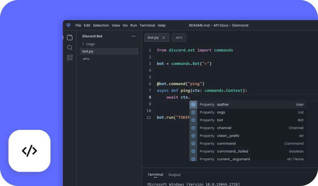Open .env file in the explorer
Viewport: 318px width, 186px height.
[86, 59]
